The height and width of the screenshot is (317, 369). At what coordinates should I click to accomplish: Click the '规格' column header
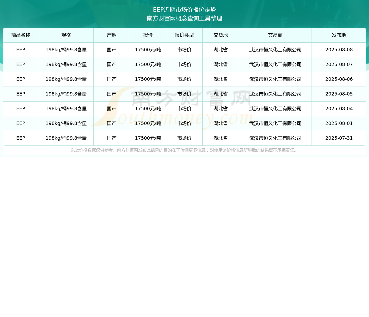click(66, 35)
